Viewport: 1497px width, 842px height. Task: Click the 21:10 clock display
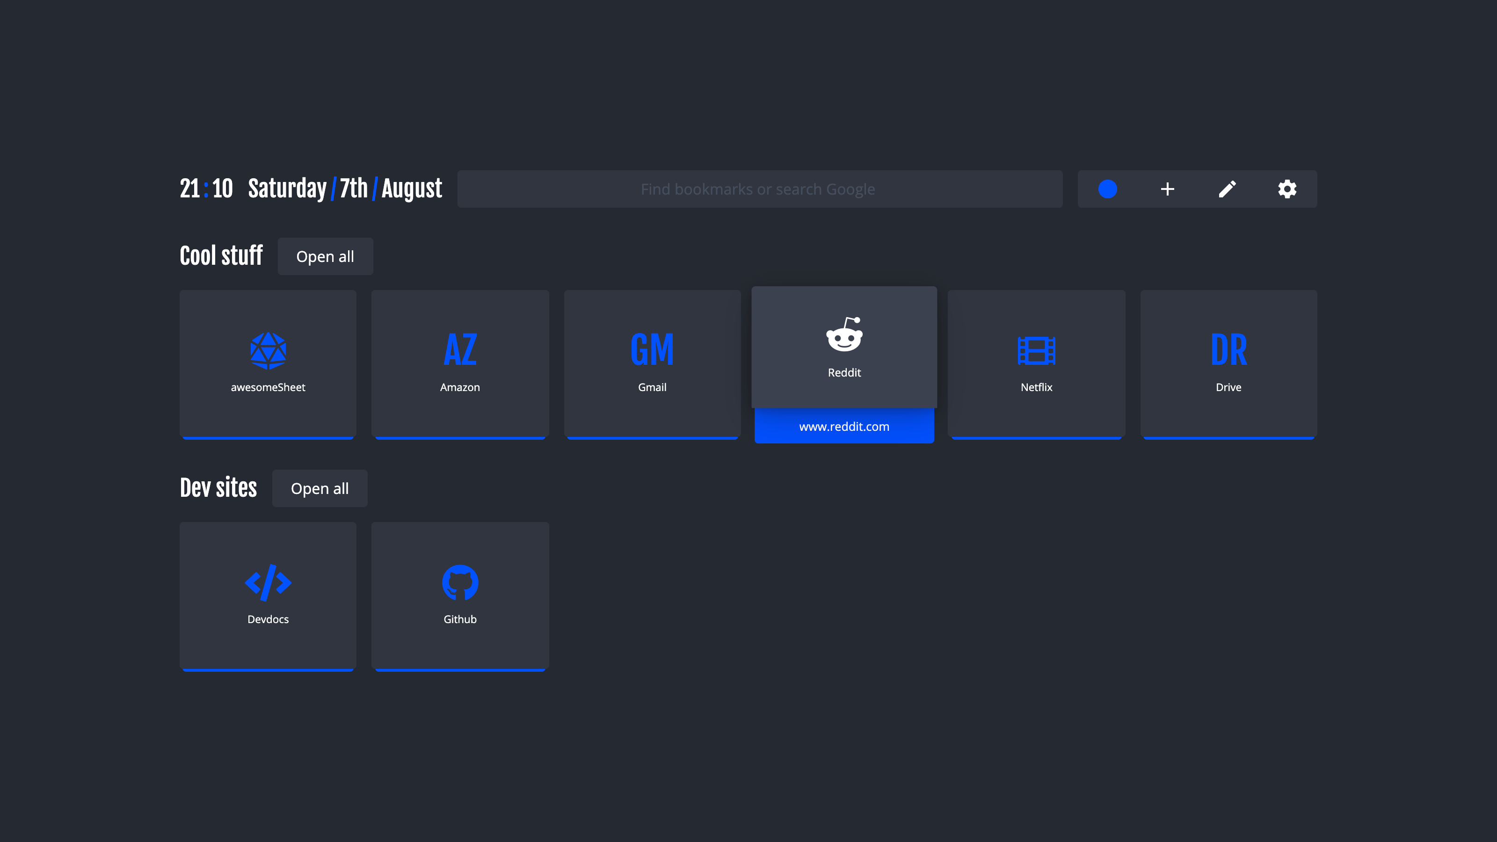206,189
